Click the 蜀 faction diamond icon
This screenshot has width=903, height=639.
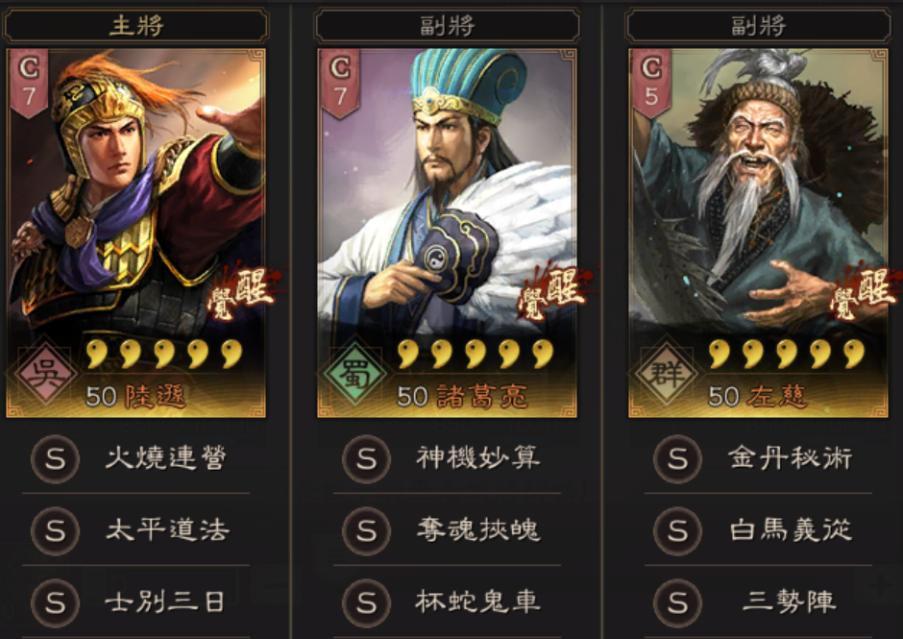pos(355,374)
